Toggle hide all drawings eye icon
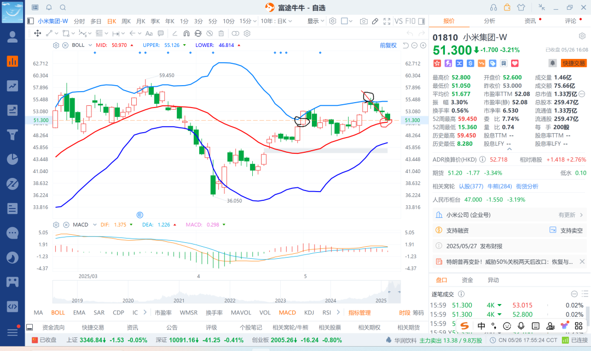 pos(210,33)
